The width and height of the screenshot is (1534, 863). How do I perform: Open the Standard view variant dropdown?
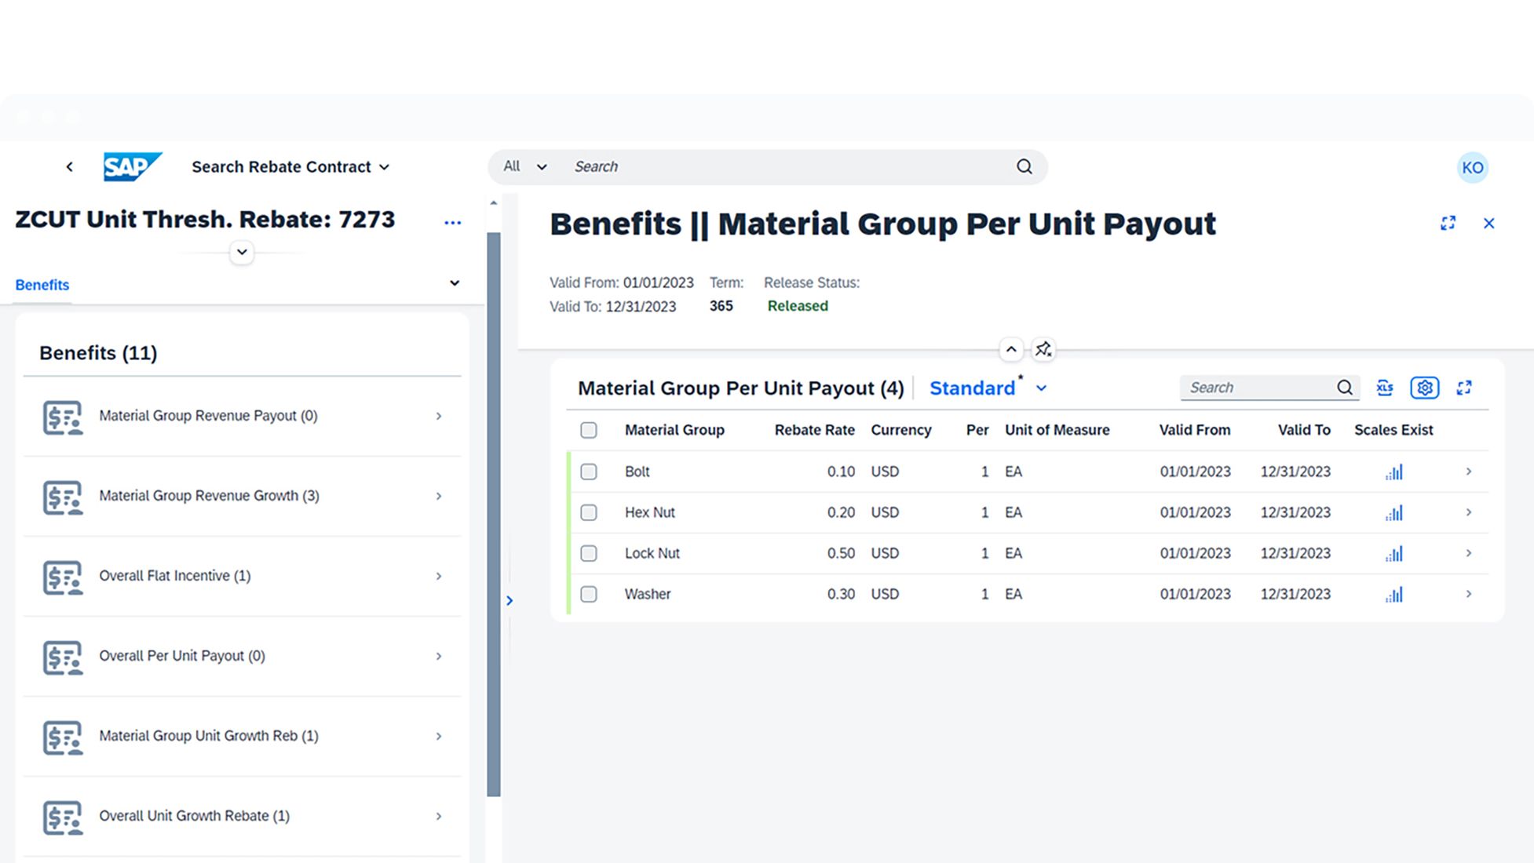(x=1041, y=388)
